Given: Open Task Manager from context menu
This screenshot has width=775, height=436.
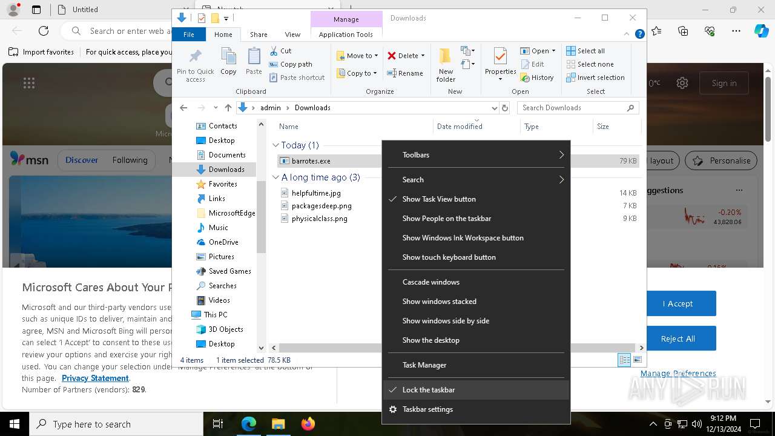Looking at the screenshot, I should pos(477,365).
